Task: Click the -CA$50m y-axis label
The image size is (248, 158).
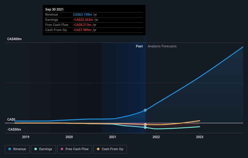Action: (14, 129)
